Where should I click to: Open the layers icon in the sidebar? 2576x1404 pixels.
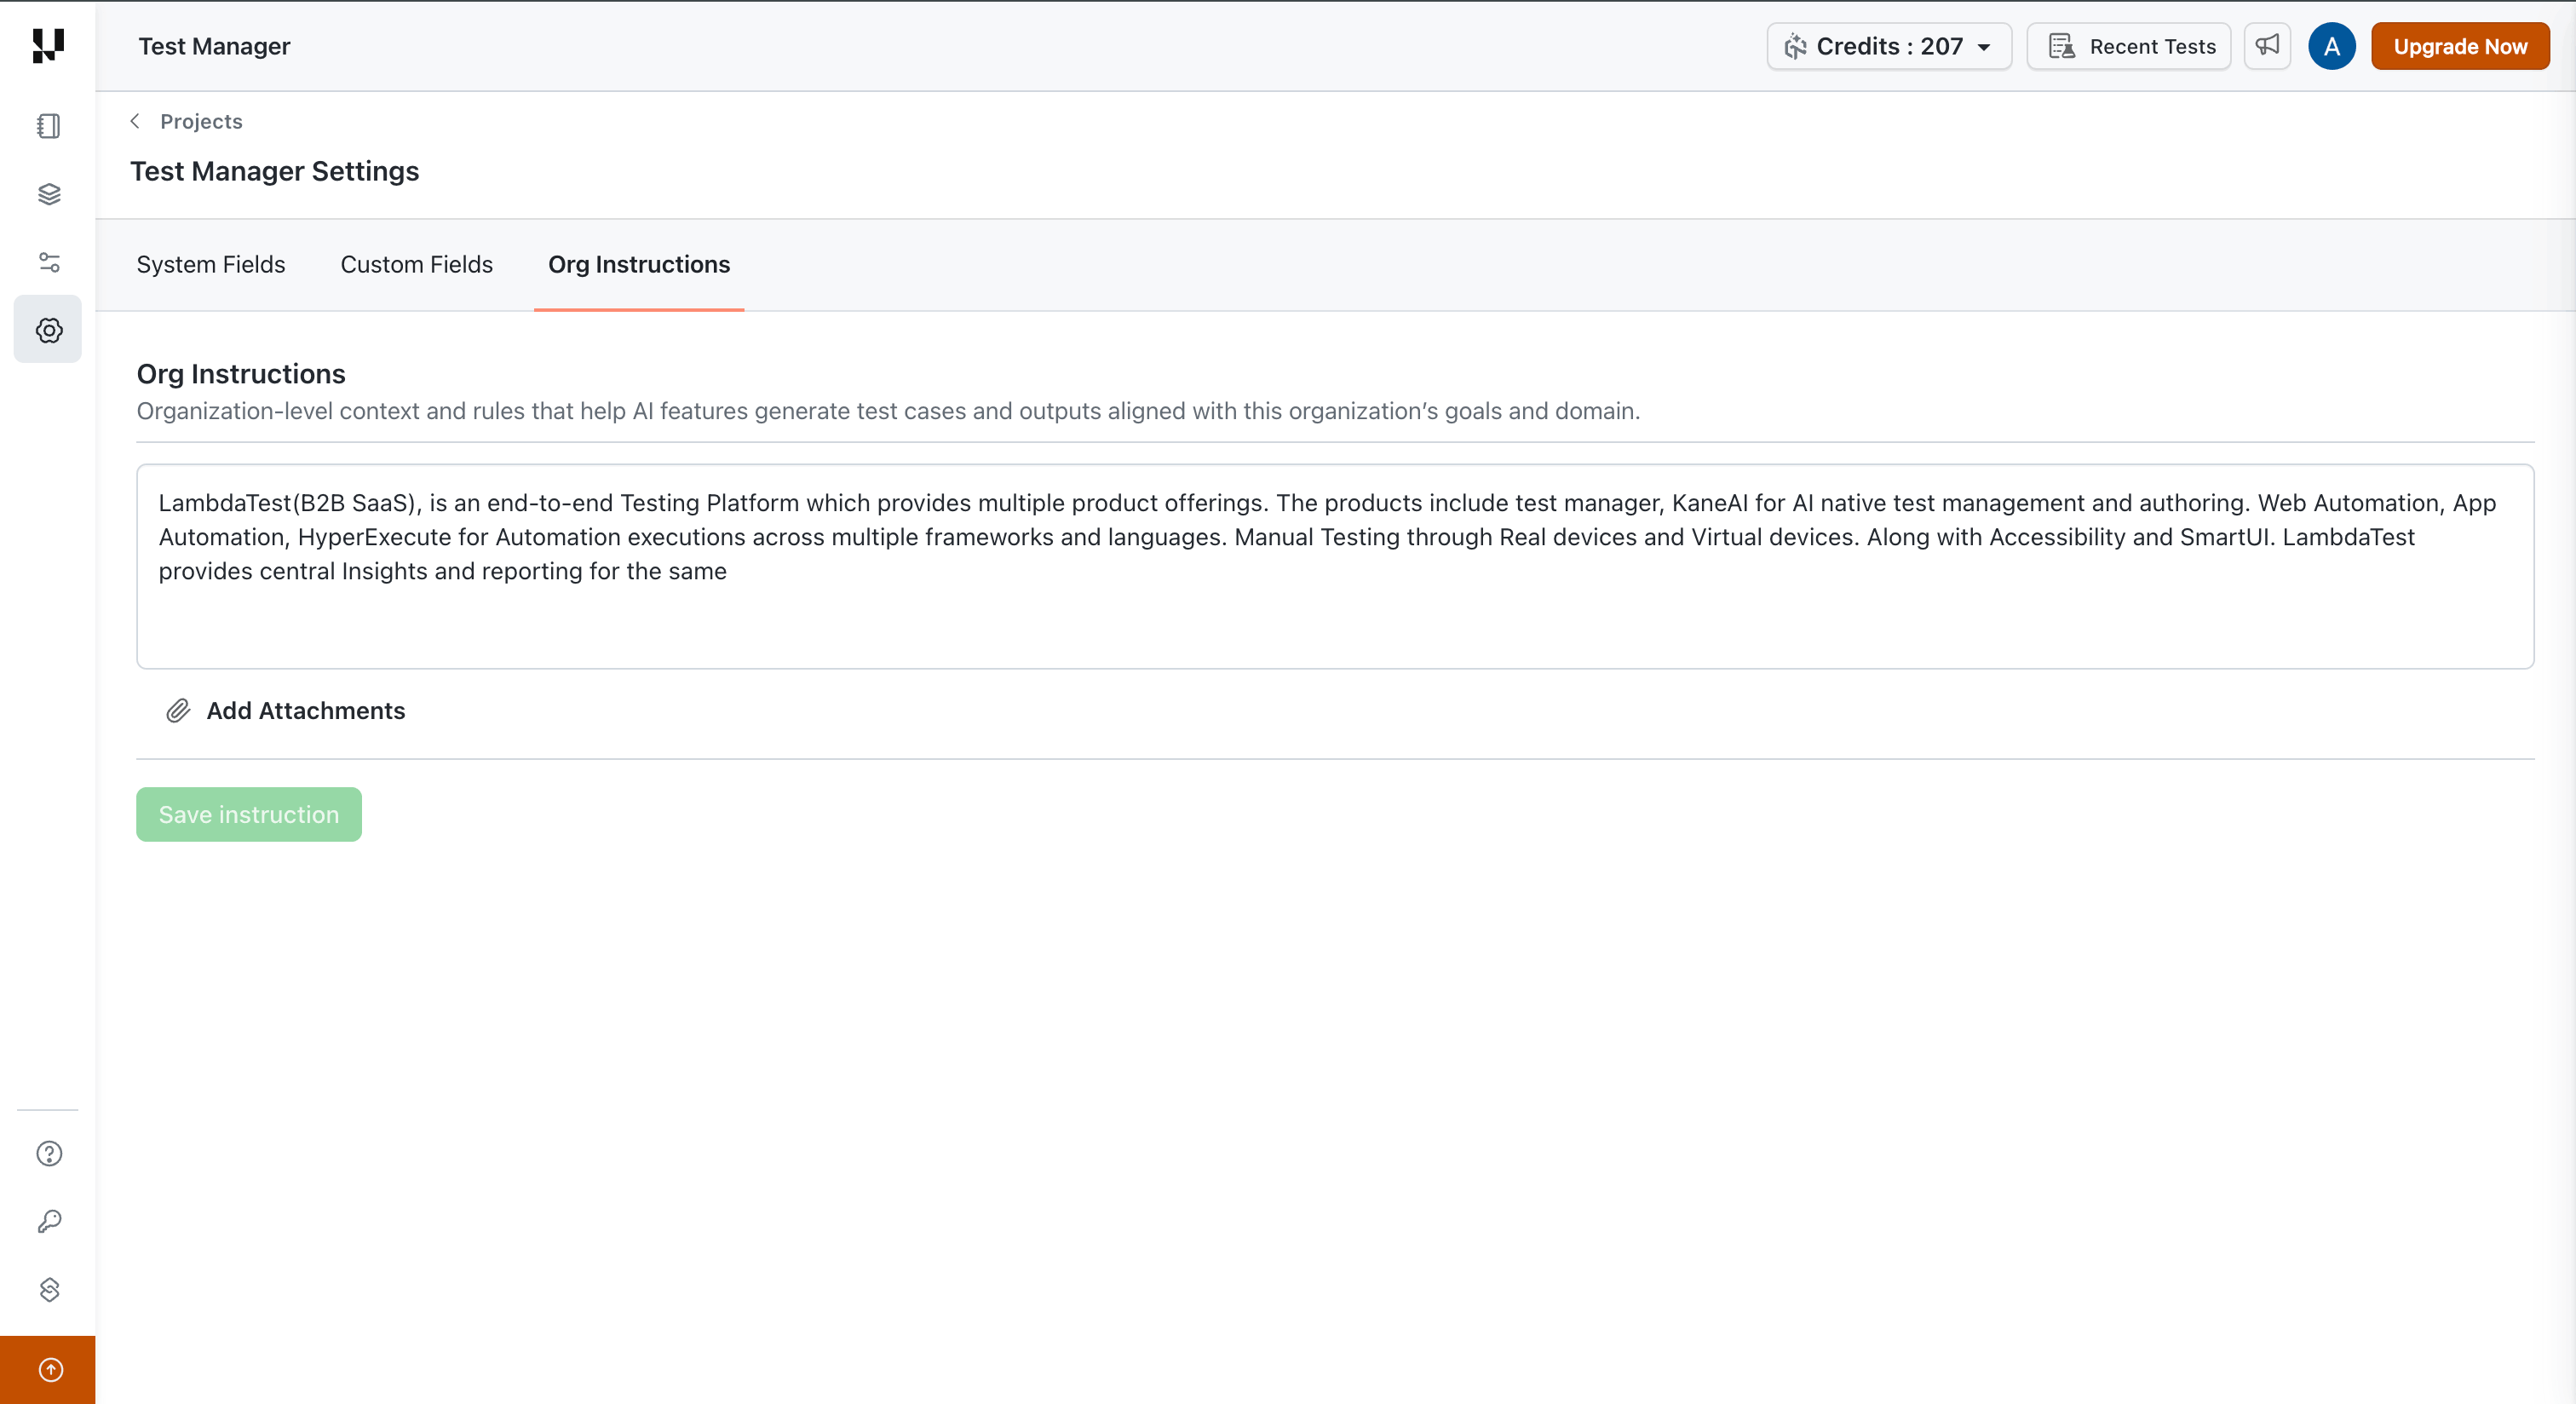click(x=48, y=194)
